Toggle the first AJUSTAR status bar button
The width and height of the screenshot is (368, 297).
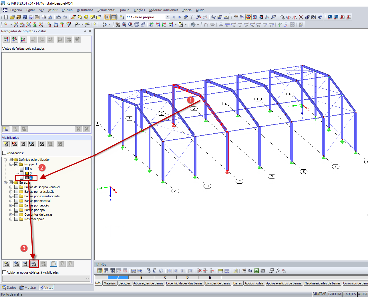click(x=320, y=294)
